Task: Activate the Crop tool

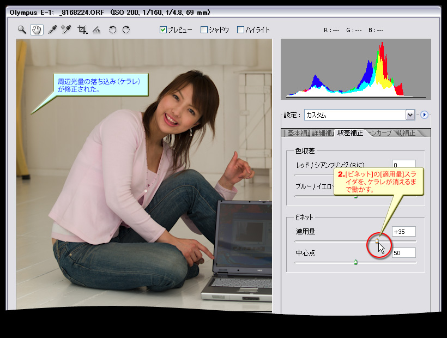Action: [82, 29]
